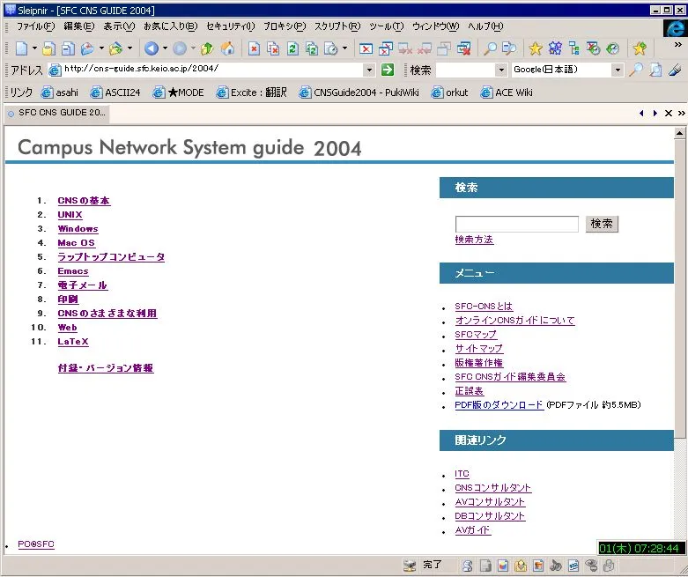The width and height of the screenshot is (688, 577).
Task: Click the New document toolbar icon
Action: (x=20, y=48)
